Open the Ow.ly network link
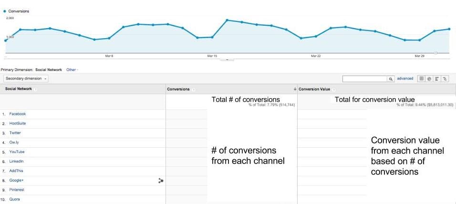Viewport: 456px width, 204px height. pyautogui.click(x=14, y=143)
